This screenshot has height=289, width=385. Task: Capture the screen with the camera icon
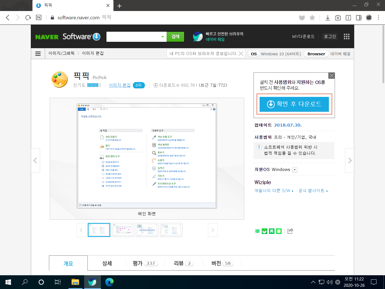click(x=338, y=18)
